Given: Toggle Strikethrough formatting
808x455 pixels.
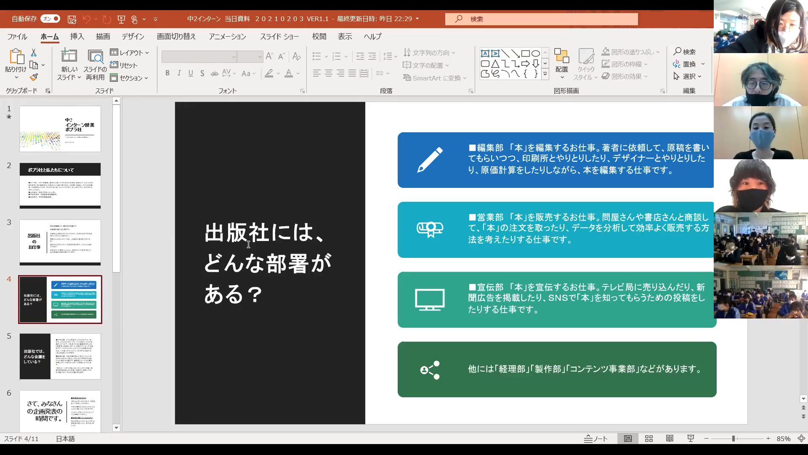Looking at the screenshot, I should coord(214,73).
